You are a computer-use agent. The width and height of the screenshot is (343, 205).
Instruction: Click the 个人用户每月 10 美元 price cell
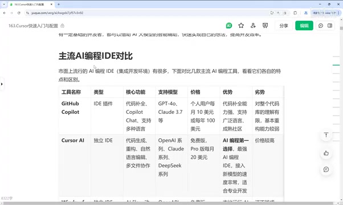click(x=203, y=116)
